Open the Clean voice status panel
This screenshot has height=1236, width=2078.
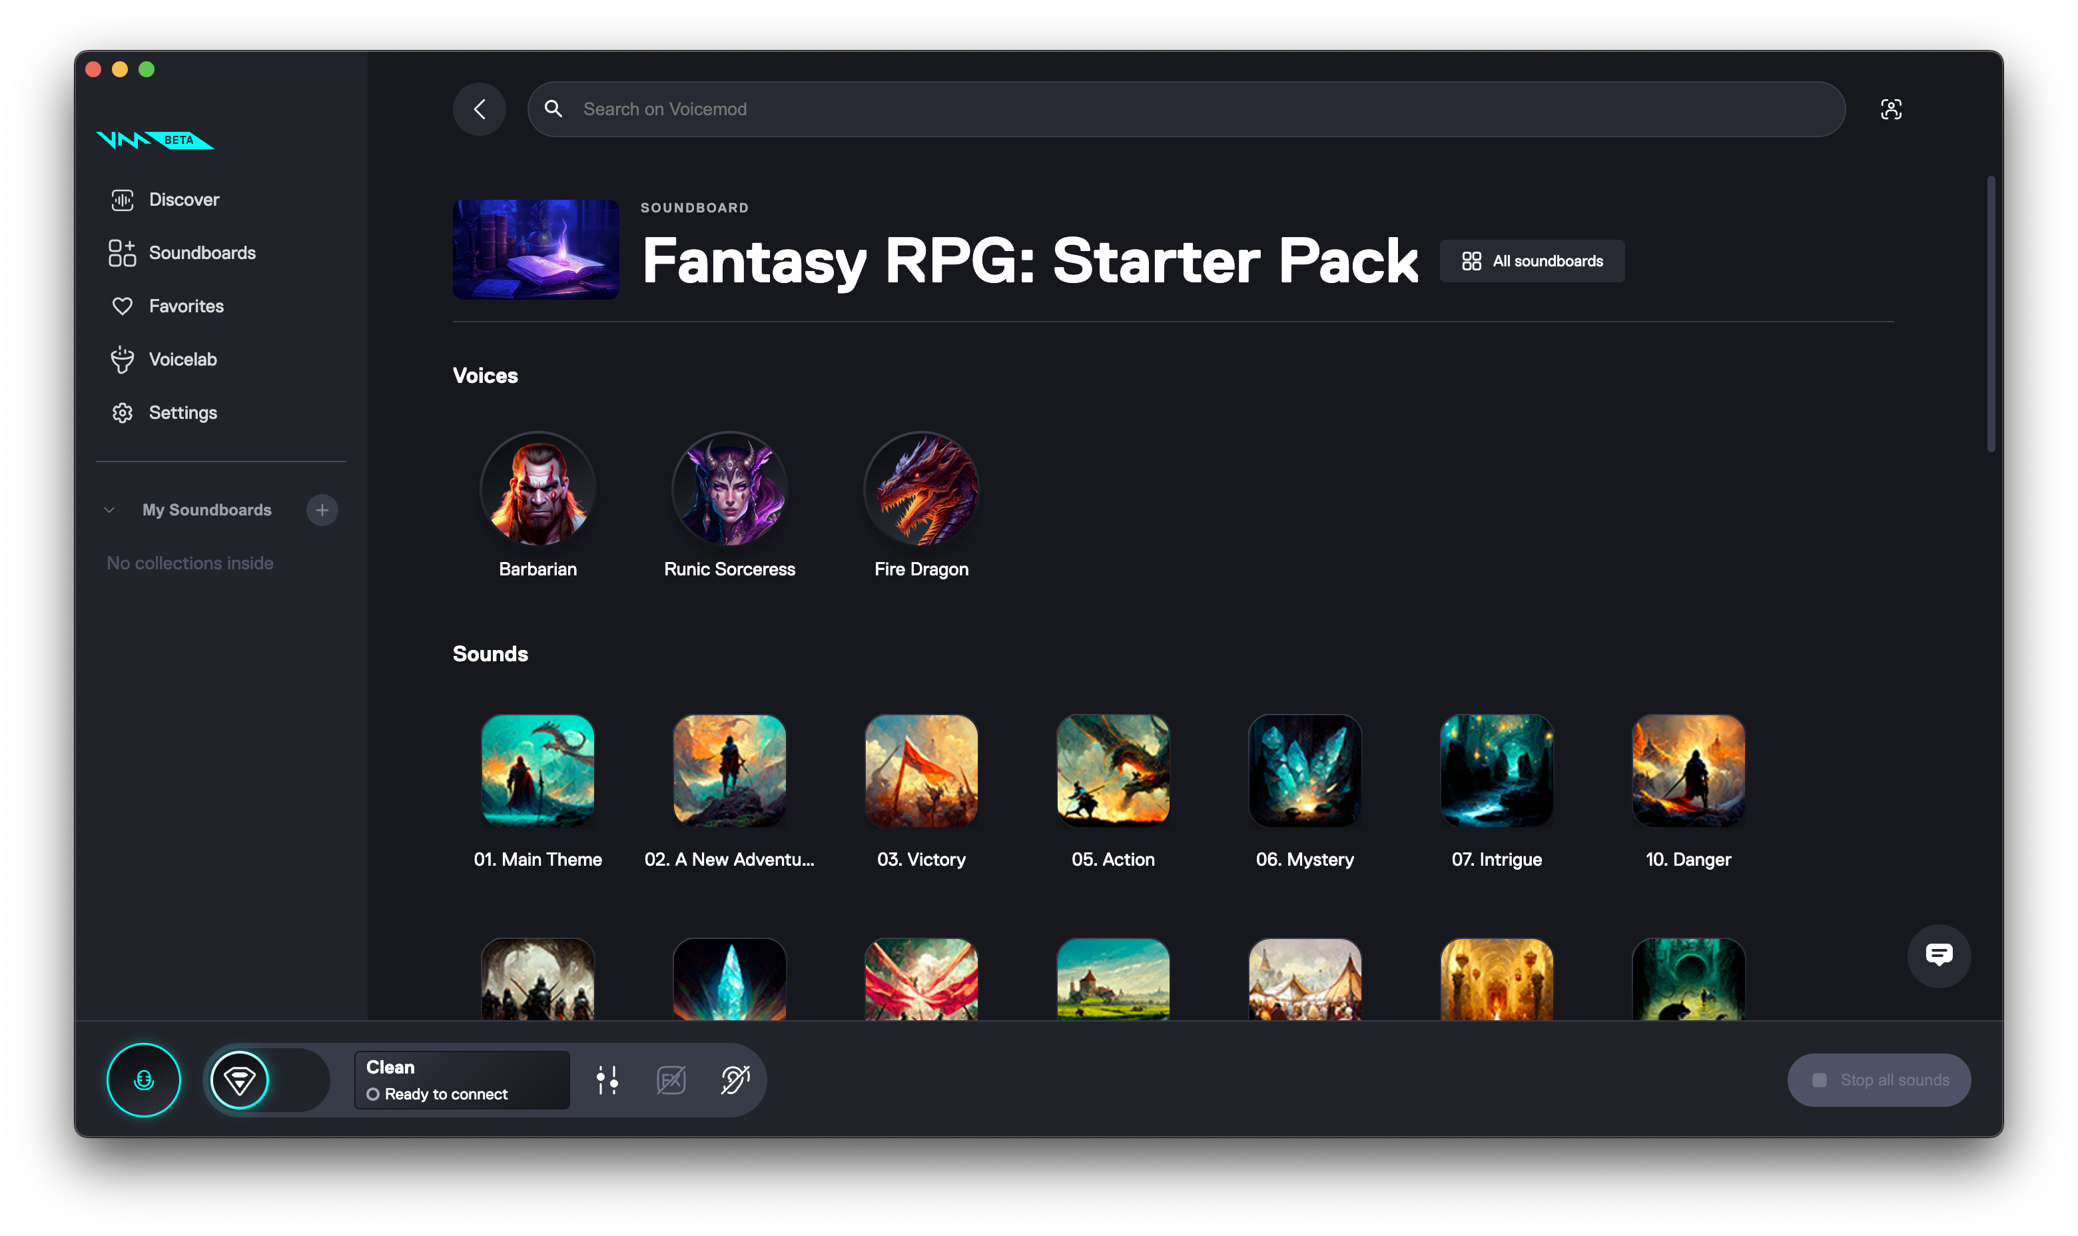[x=462, y=1080]
